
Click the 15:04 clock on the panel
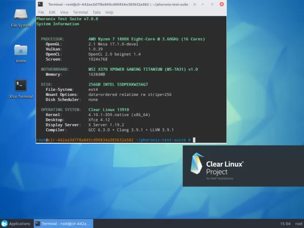click(x=285, y=224)
